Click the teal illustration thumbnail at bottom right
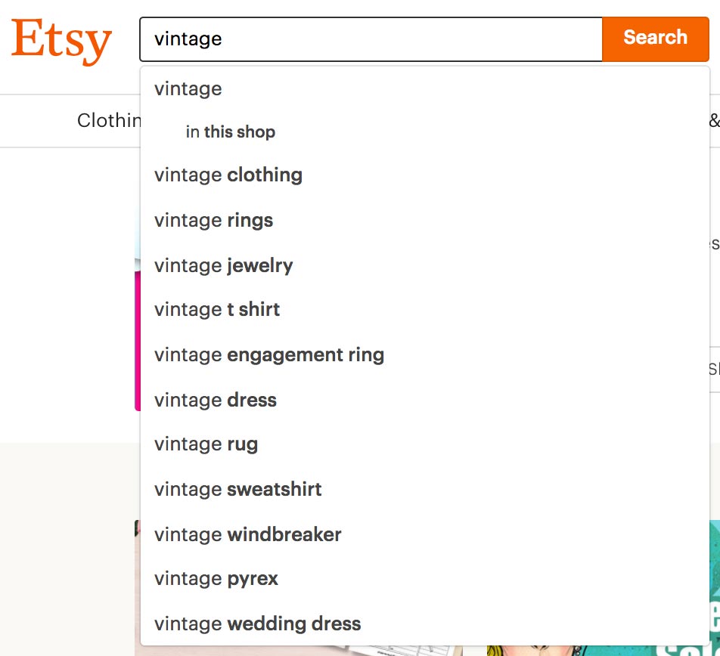This screenshot has height=656, width=720. (x=715, y=587)
